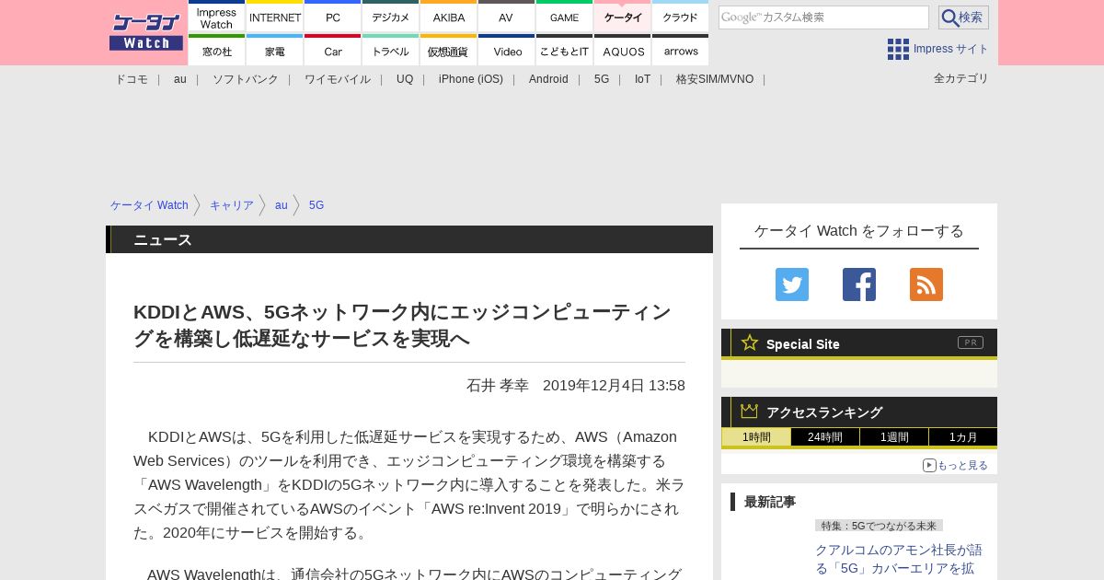1104x580 pixels.
Task: Open the RSS feed icon
Action: click(x=926, y=284)
